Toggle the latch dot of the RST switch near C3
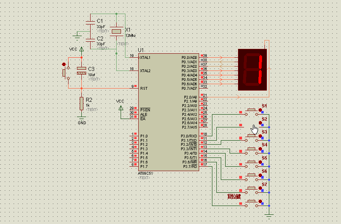 [x=64, y=65]
